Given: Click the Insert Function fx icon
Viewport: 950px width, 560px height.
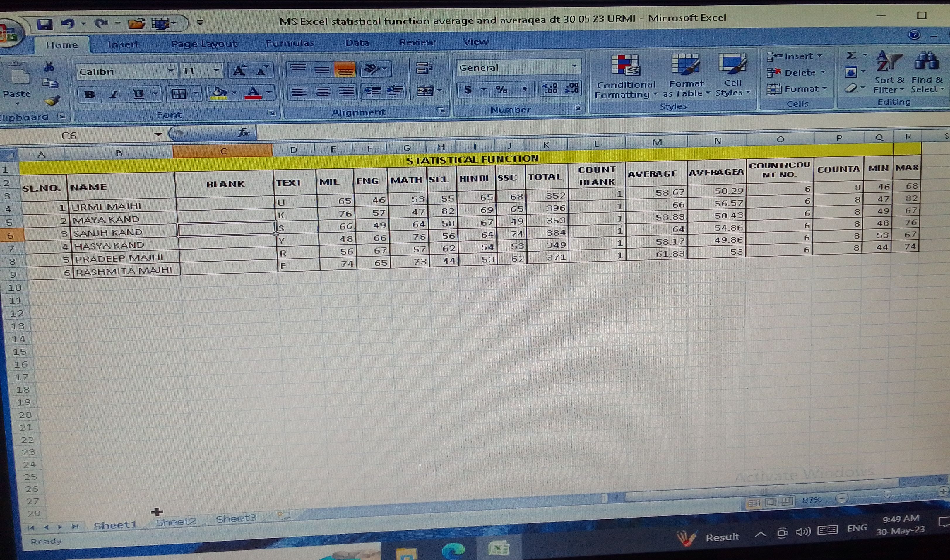Looking at the screenshot, I should pyautogui.click(x=244, y=132).
